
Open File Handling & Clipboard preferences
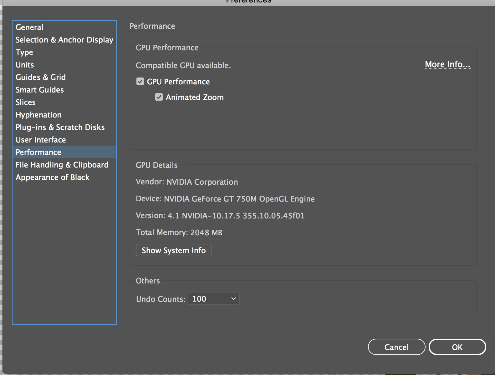tap(64, 165)
